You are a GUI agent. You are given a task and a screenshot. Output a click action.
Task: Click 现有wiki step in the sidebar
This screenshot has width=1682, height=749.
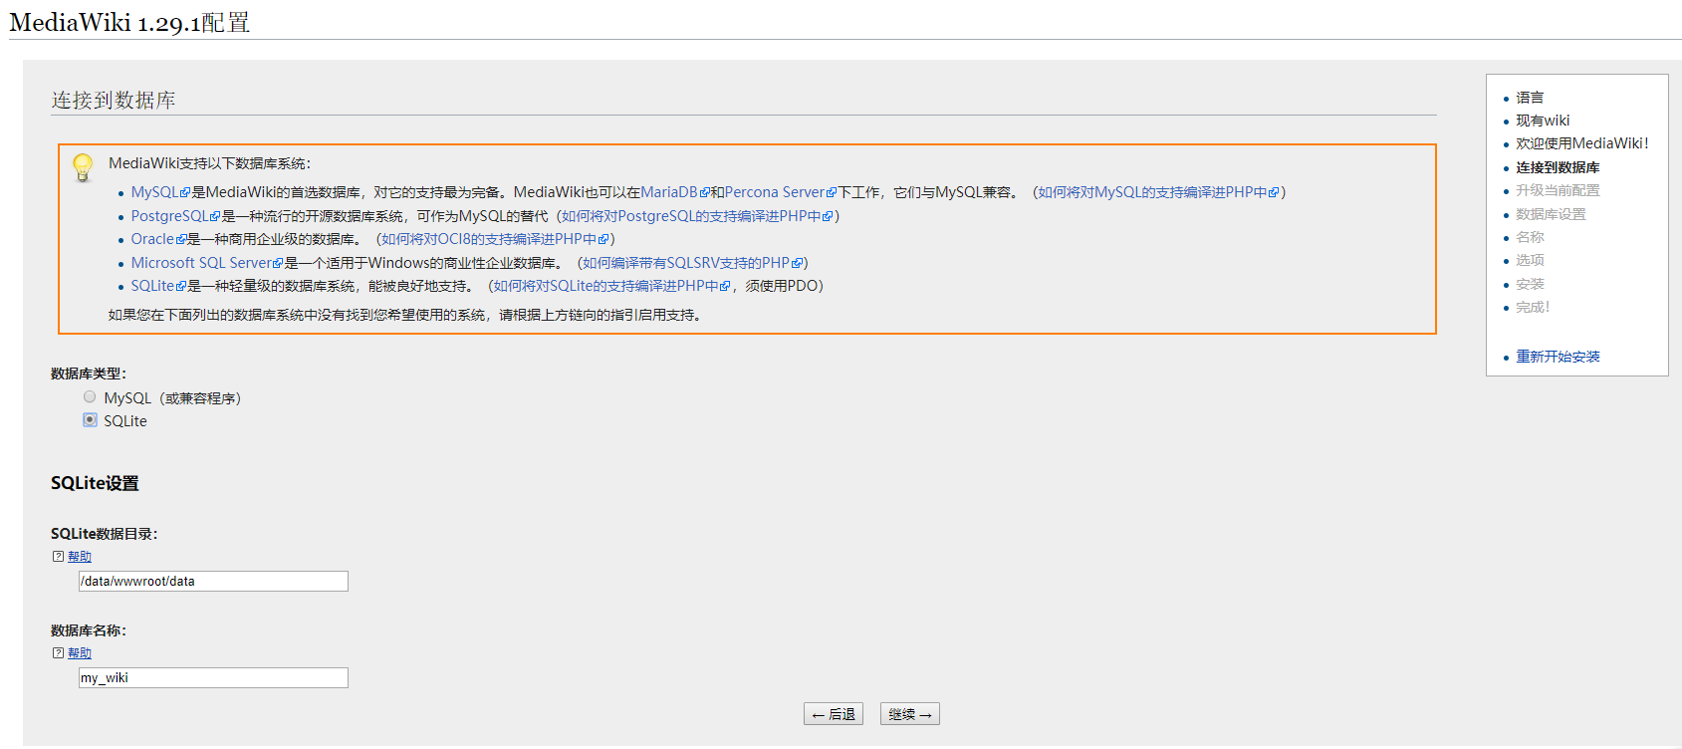pos(1543,121)
